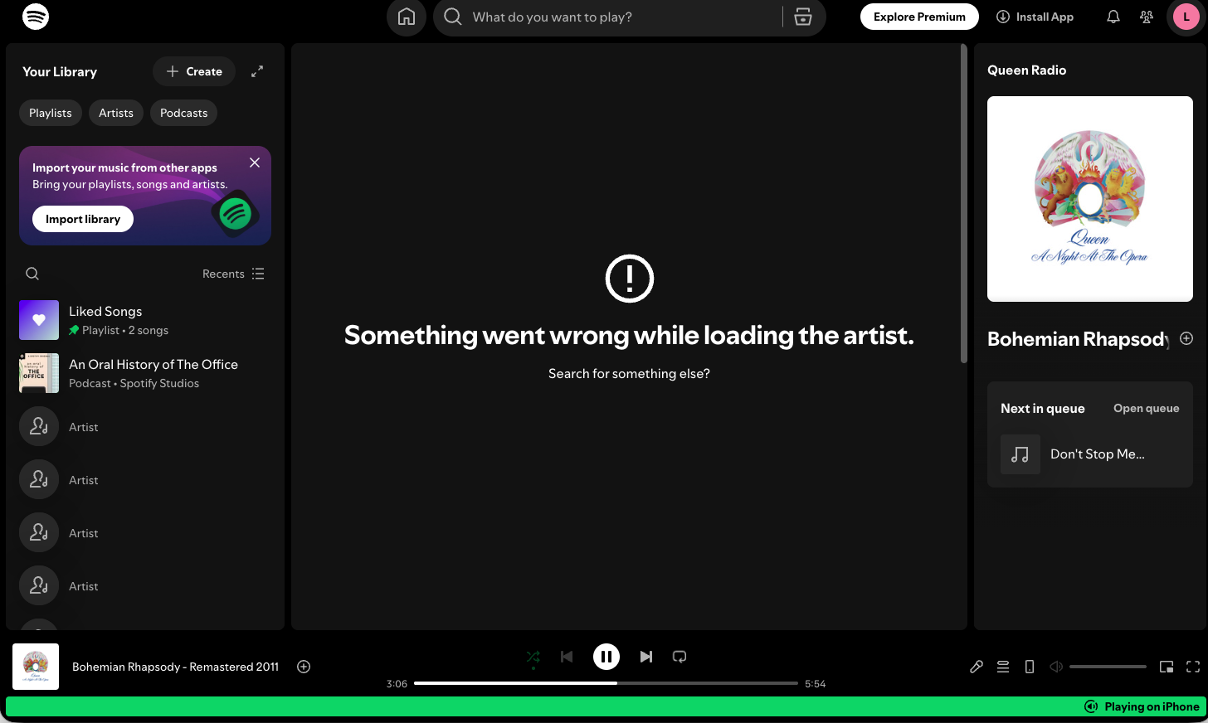
Task: Expand Your Library to full view
Action: pos(257,71)
